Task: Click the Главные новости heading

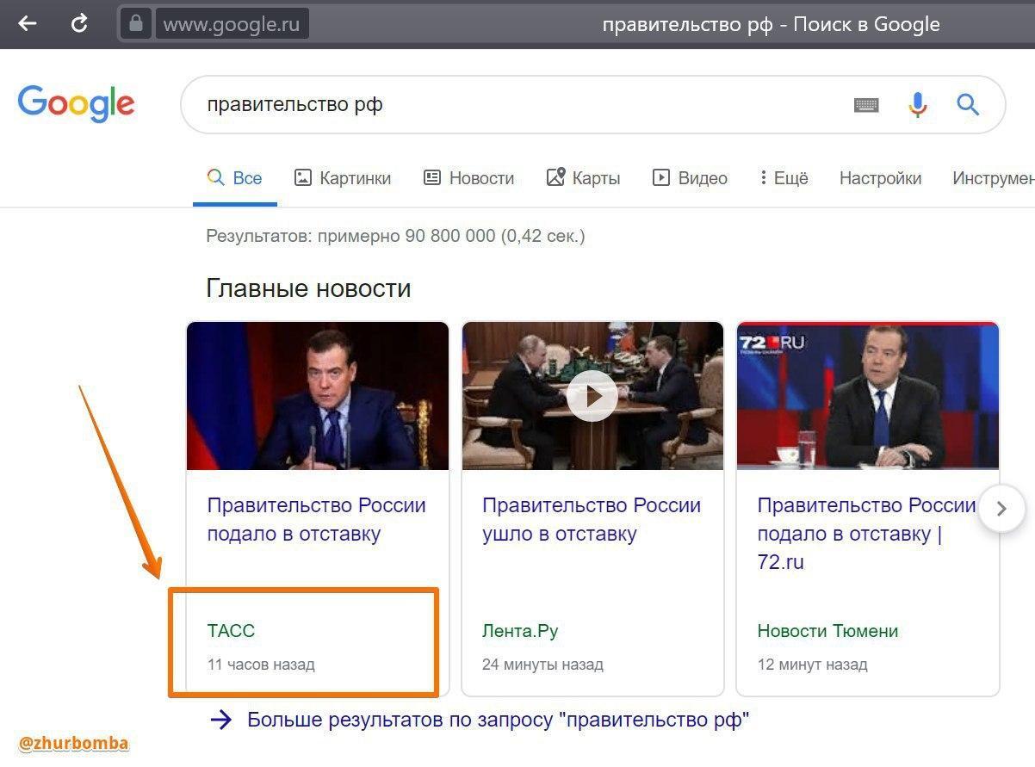Action: (308, 288)
